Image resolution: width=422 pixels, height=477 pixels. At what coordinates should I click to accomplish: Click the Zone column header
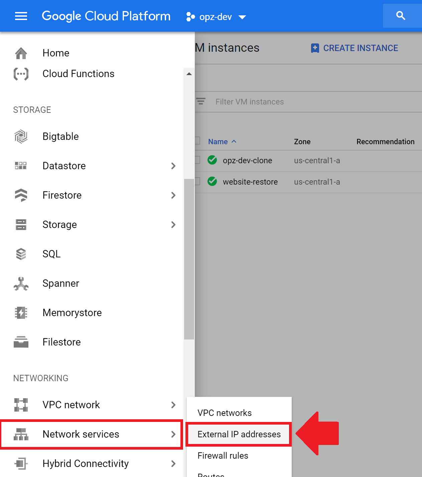tap(302, 142)
